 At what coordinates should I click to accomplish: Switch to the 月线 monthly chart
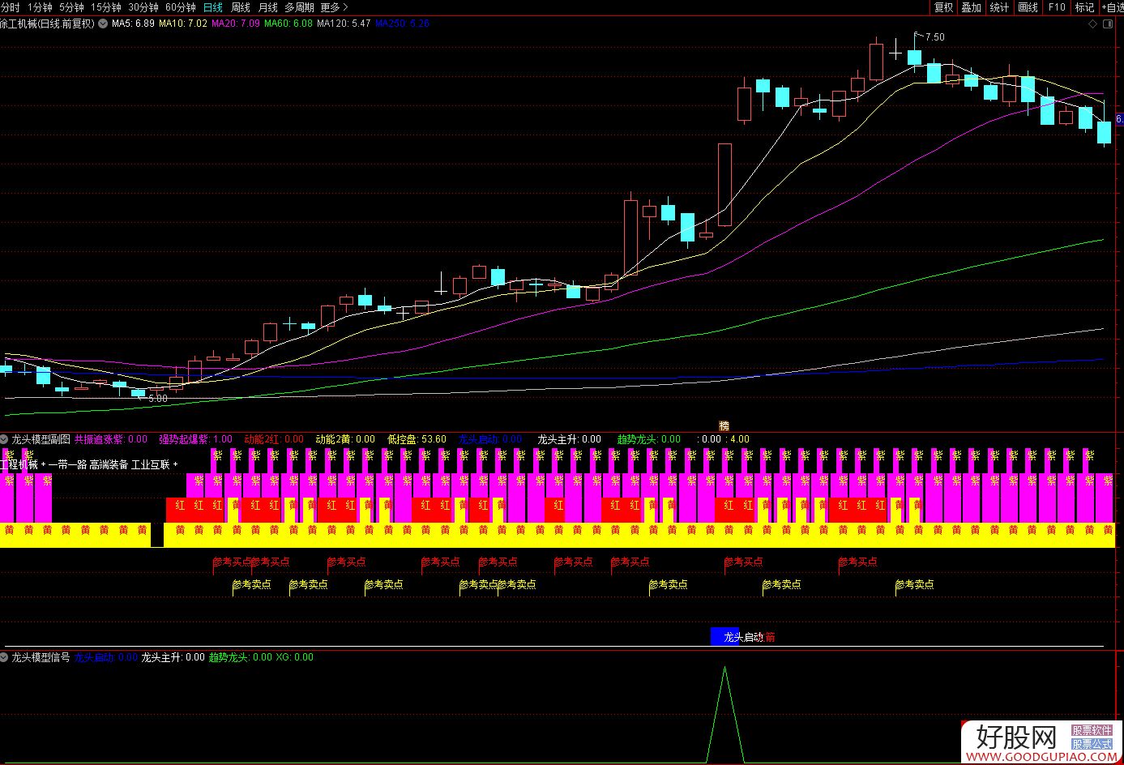[267, 7]
